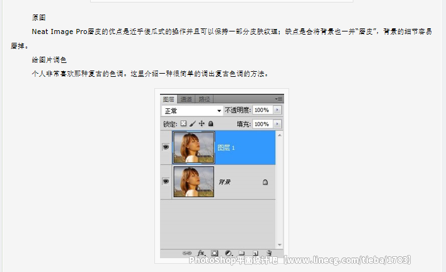Add a layer mask

click(x=214, y=253)
